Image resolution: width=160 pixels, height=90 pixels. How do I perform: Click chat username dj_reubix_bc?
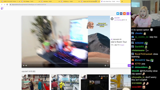click(142, 37)
